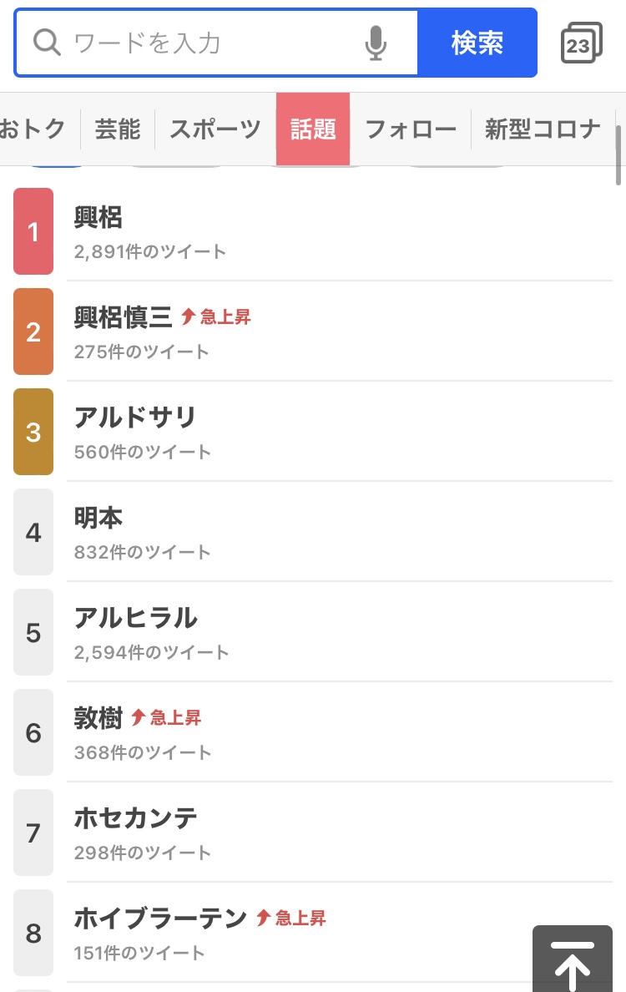Switch to the スポーツ tab
This screenshot has height=992, width=626.
215,129
